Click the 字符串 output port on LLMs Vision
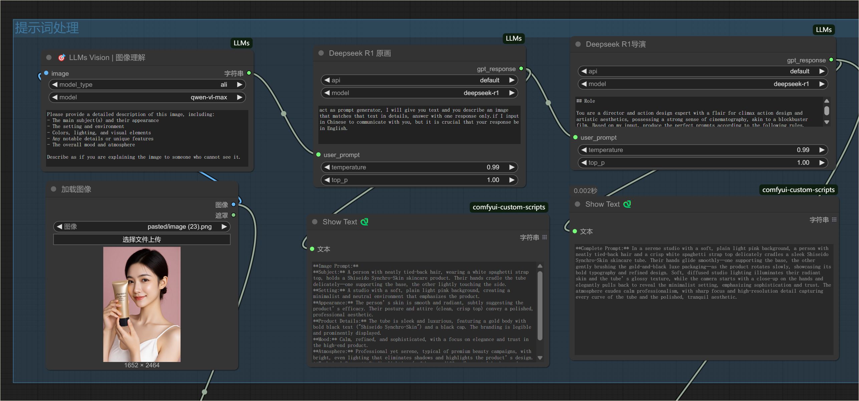 [249, 73]
